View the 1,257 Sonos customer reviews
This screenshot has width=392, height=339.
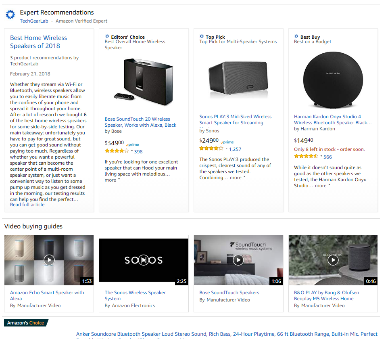pos(235,149)
